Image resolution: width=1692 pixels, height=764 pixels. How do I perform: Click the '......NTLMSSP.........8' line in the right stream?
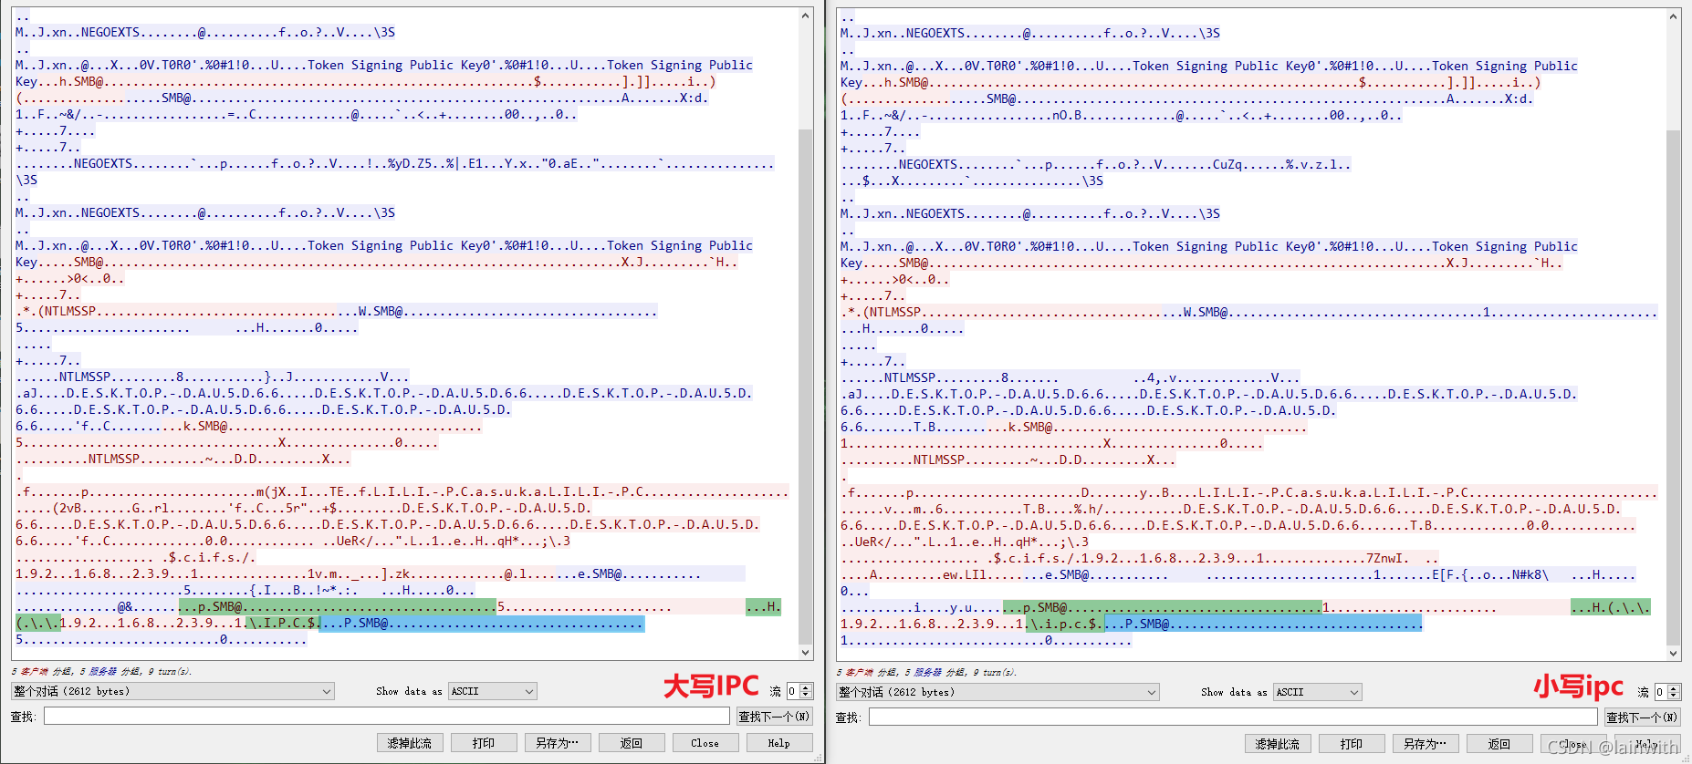point(1071,377)
